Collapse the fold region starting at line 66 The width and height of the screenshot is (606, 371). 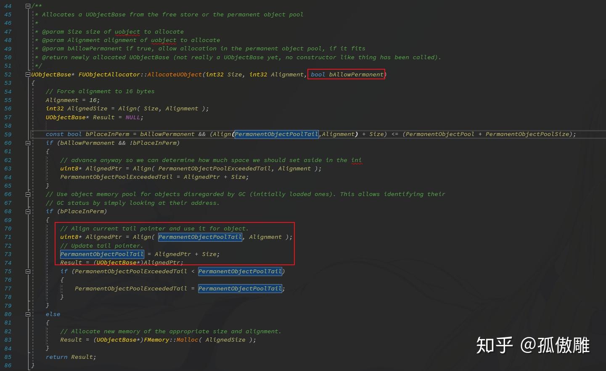[28, 194]
